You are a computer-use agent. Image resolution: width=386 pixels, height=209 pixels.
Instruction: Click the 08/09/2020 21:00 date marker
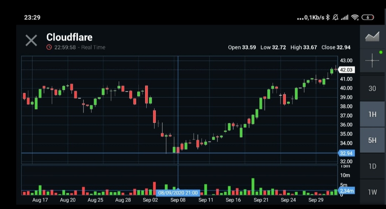(178, 193)
